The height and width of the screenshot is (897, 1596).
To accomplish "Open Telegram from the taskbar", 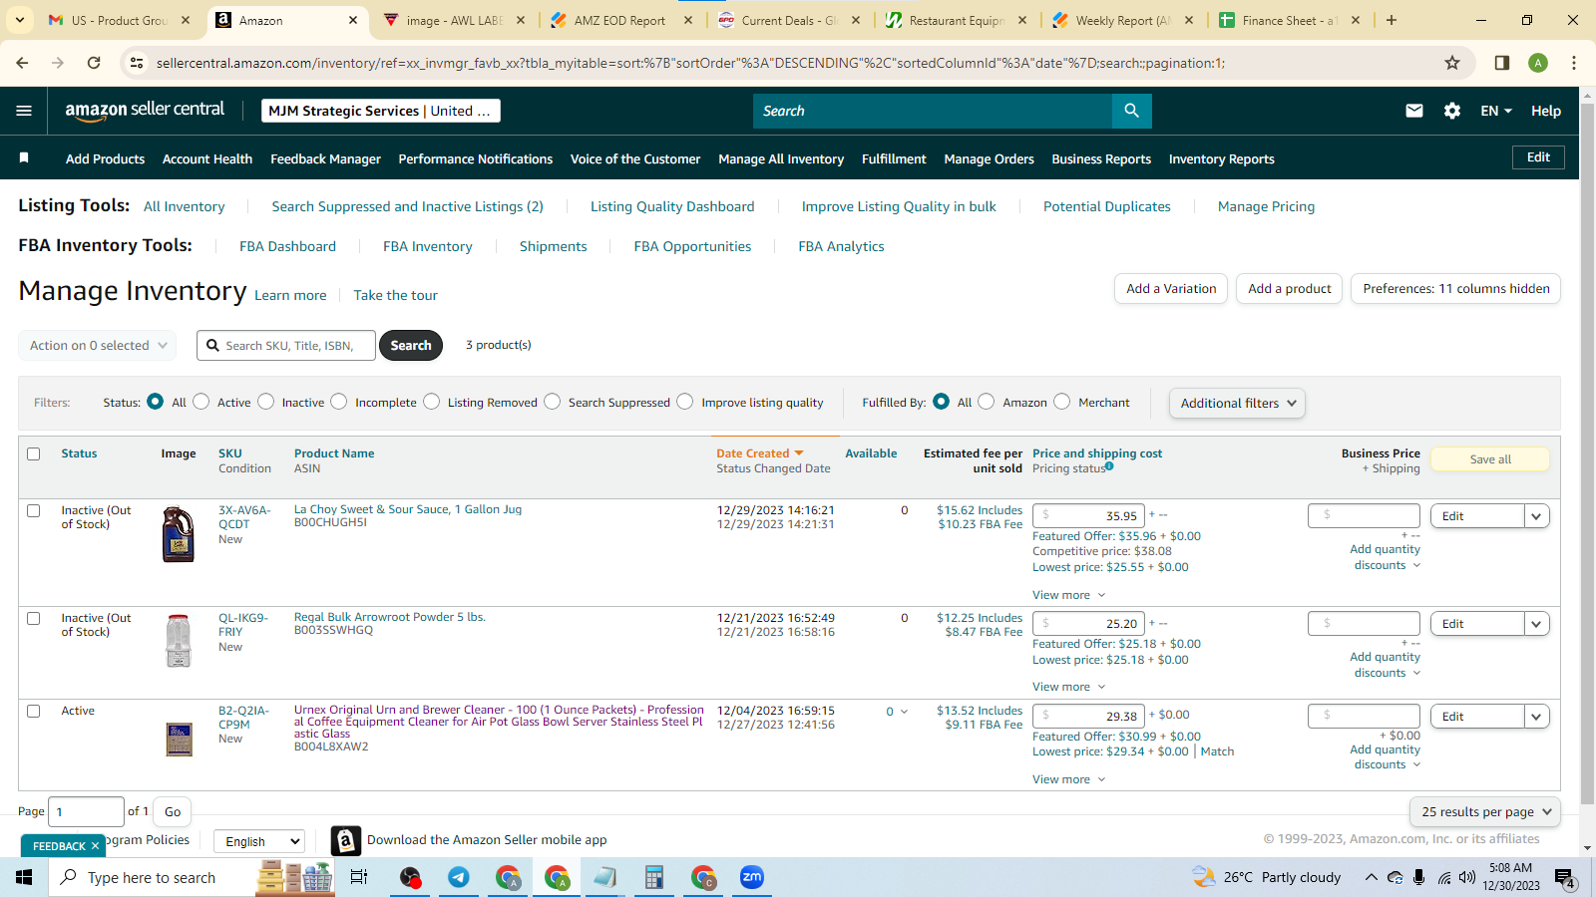I will 459,877.
